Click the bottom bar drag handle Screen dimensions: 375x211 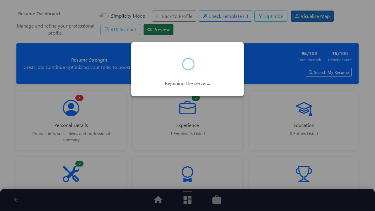187,192
